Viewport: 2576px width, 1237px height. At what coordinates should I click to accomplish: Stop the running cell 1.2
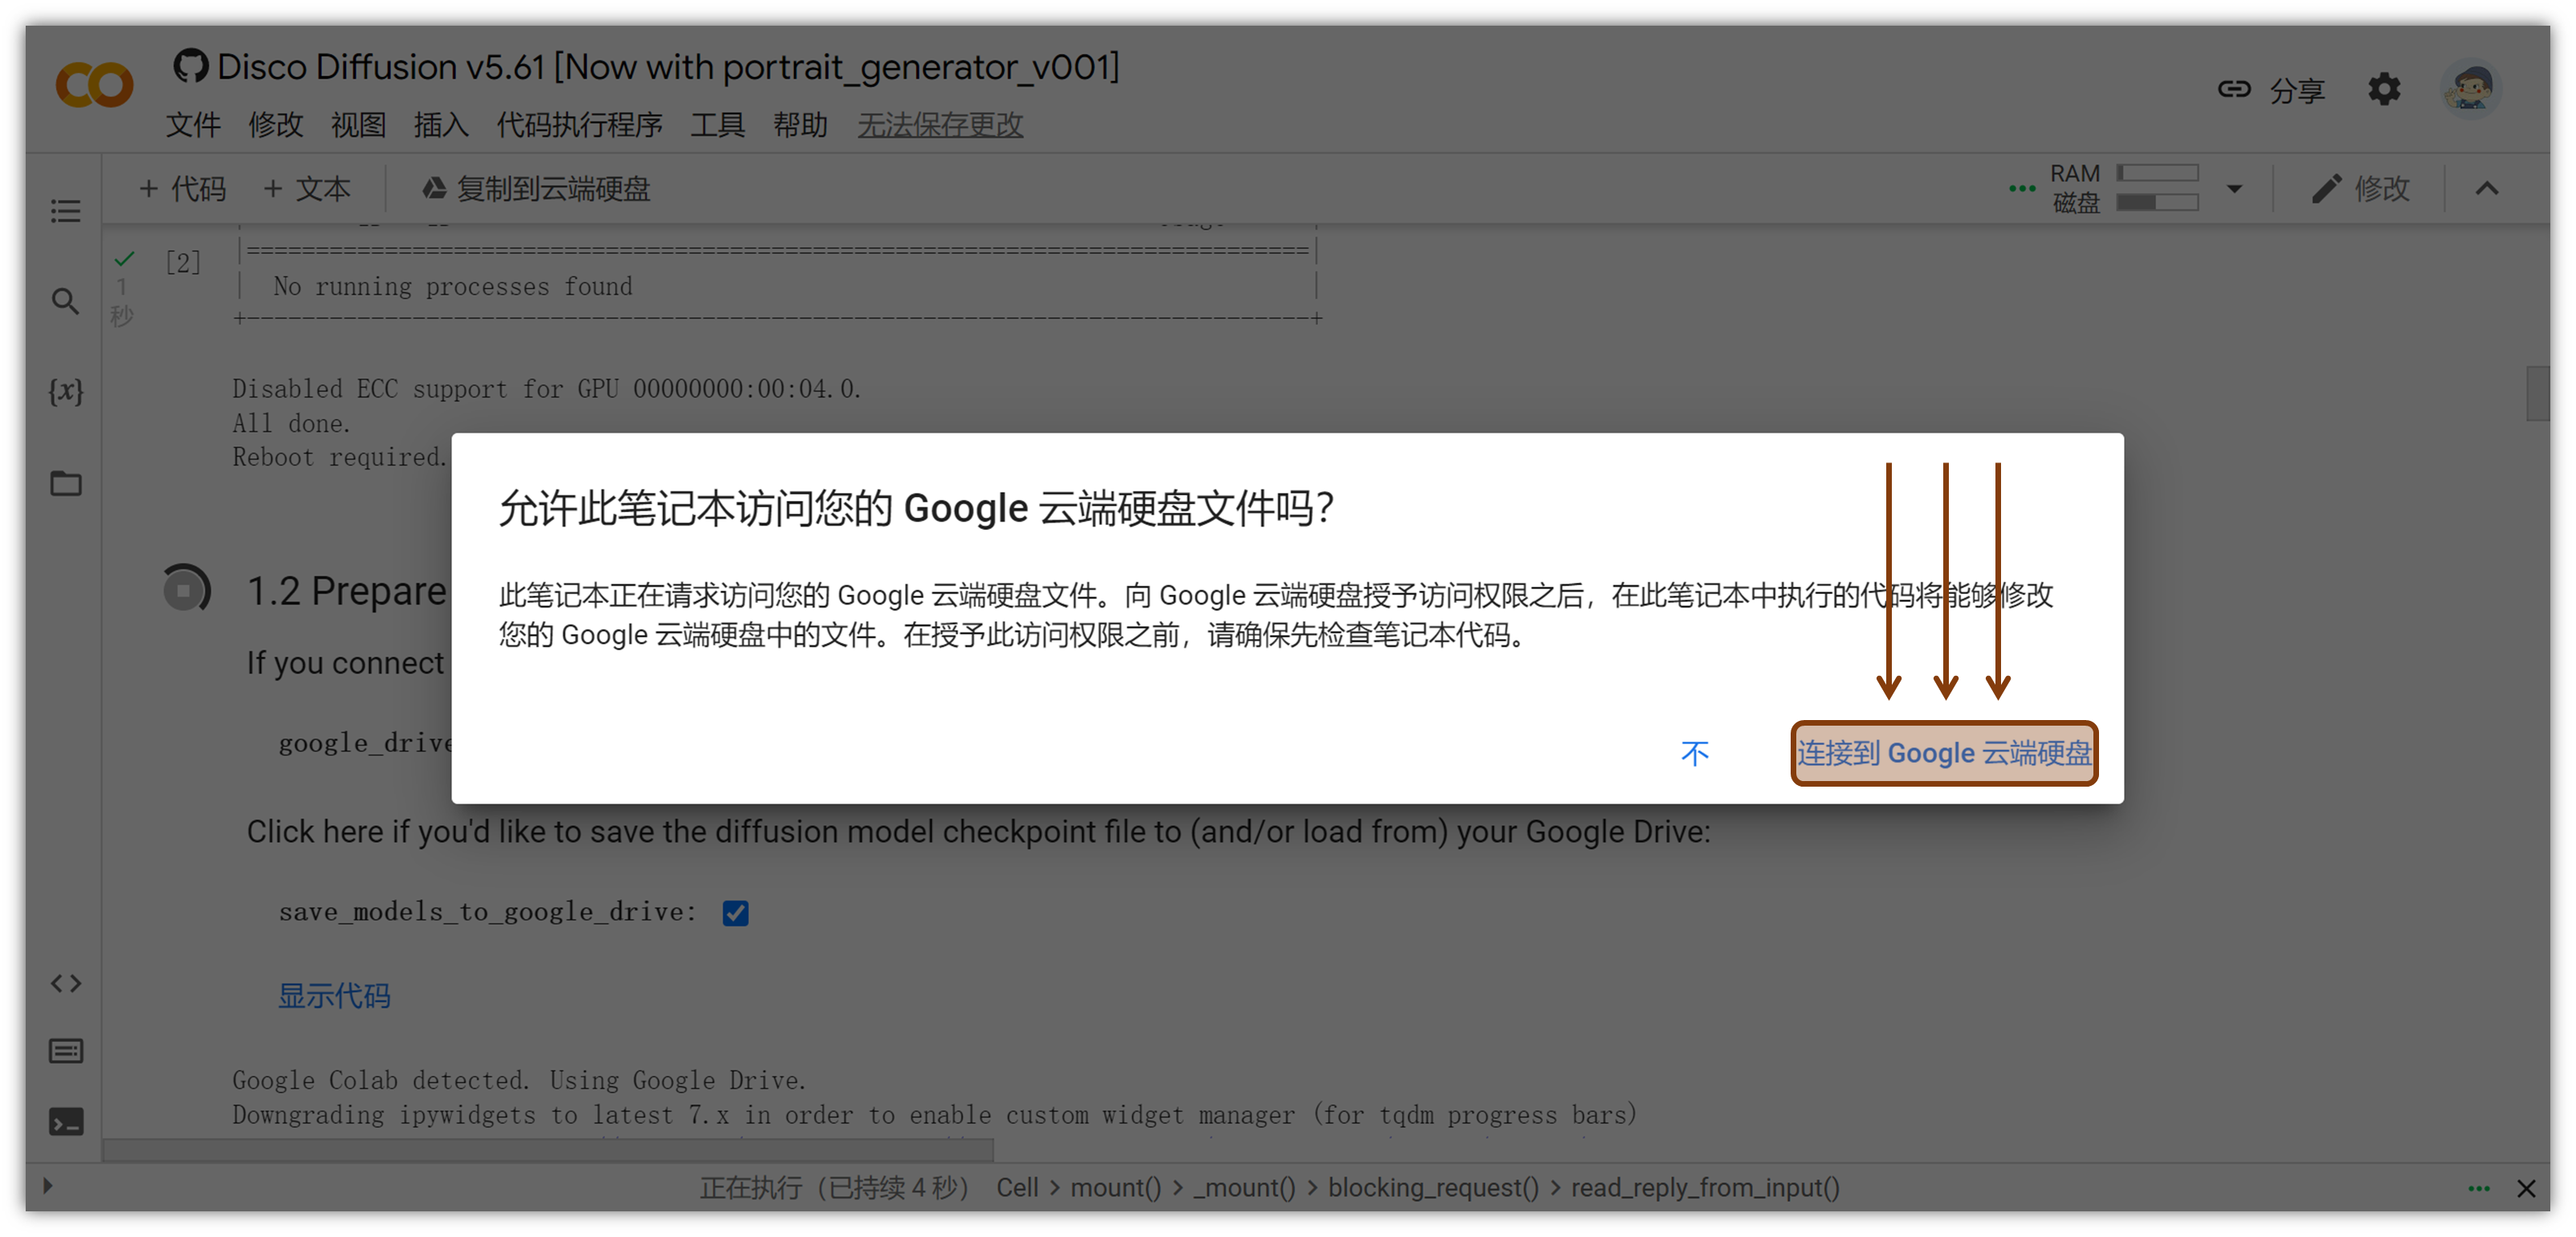[x=185, y=589]
